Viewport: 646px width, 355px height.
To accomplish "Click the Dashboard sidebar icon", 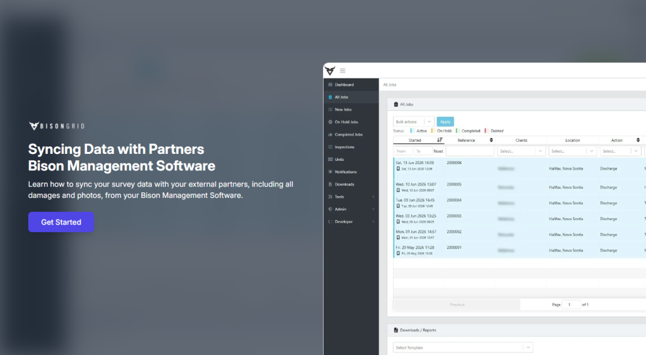I will pyautogui.click(x=330, y=84).
